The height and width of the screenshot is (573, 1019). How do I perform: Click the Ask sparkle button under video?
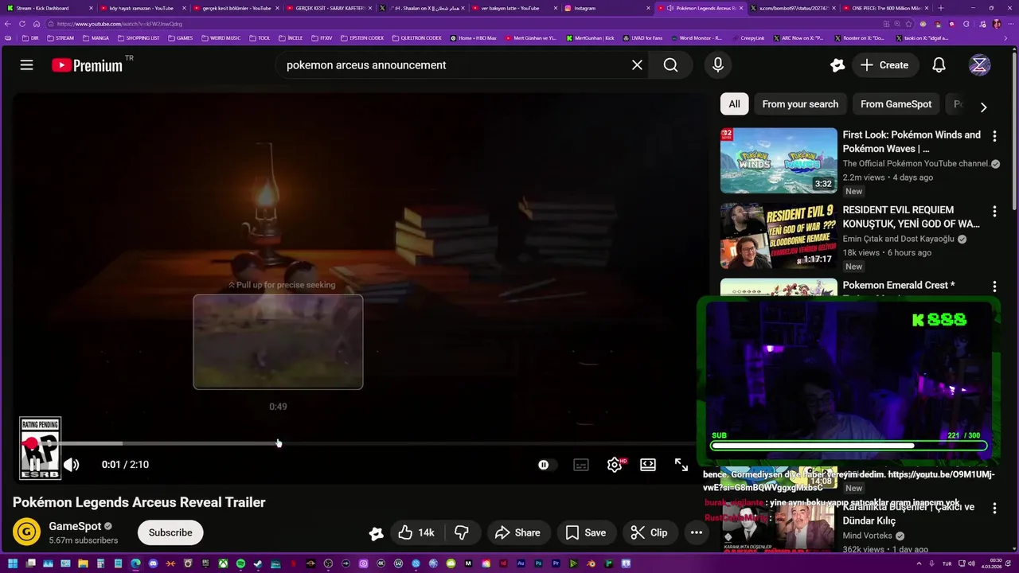[x=376, y=533]
